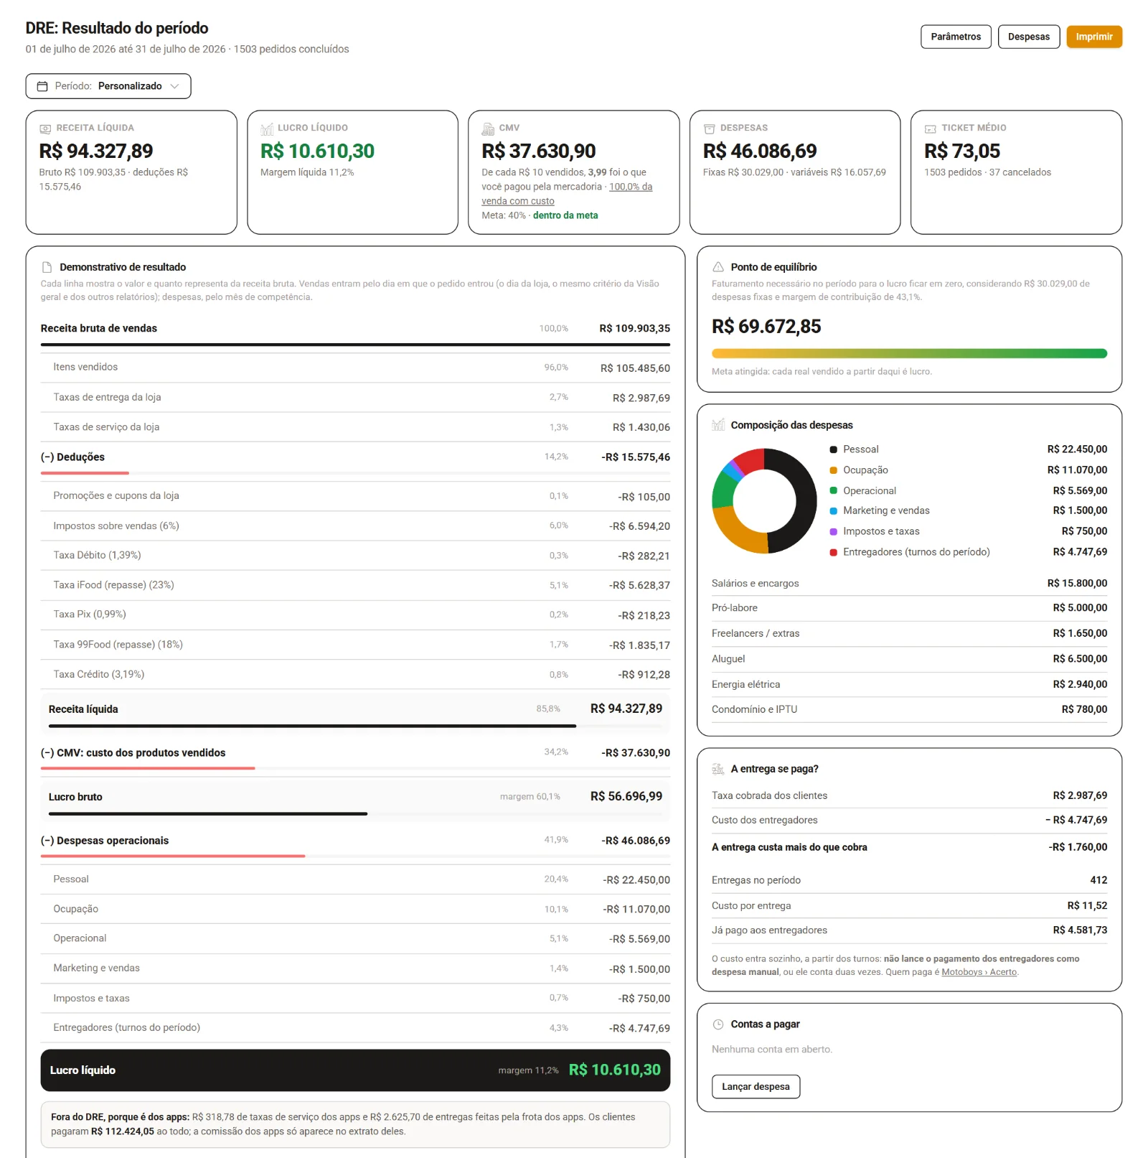Click the Operacional green legend swatch
This screenshot has height=1158, width=1148.
[x=834, y=491]
